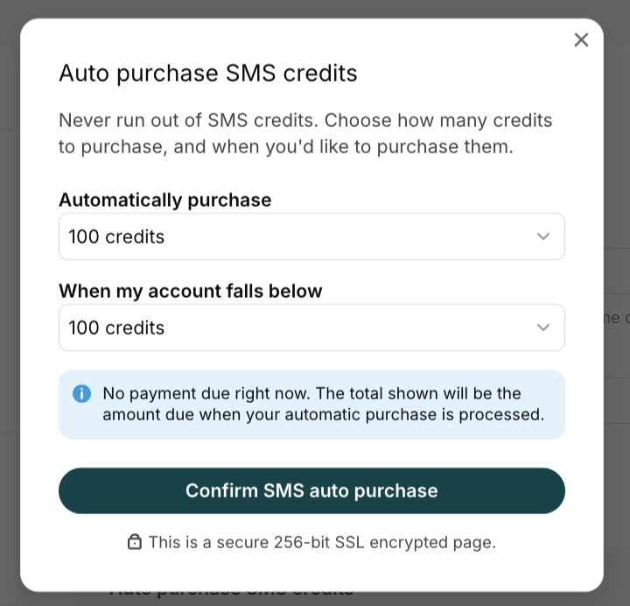Click the padlock icon beside SSL notice

(135, 542)
